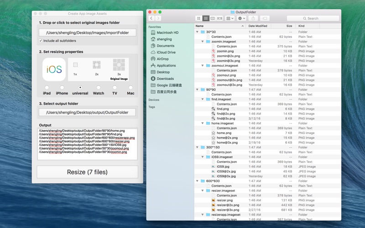The image size is (365, 228).
Task: Sort by Date Modified column header
Action: [x=258, y=26]
